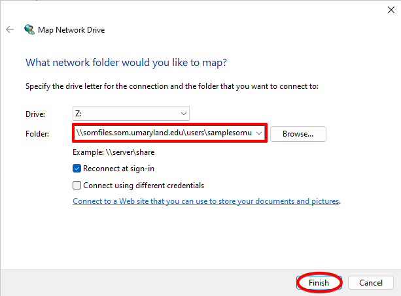Cancel the network drive mapping
The width and height of the screenshot is (401, 296).
pos(370,282)
